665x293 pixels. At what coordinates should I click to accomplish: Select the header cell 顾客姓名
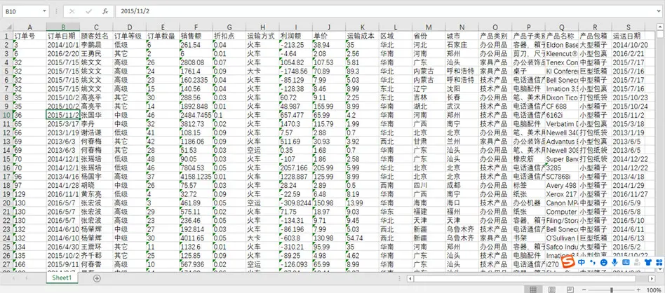pyautogui.click(x=96, y=36)
